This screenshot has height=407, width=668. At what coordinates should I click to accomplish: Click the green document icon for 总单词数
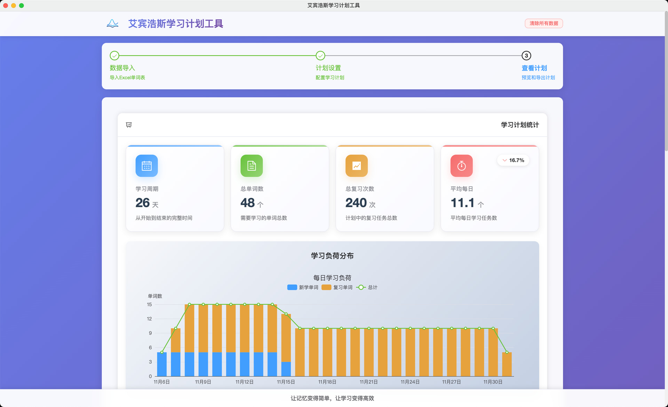pyautogui.click(x=252, y=166)
